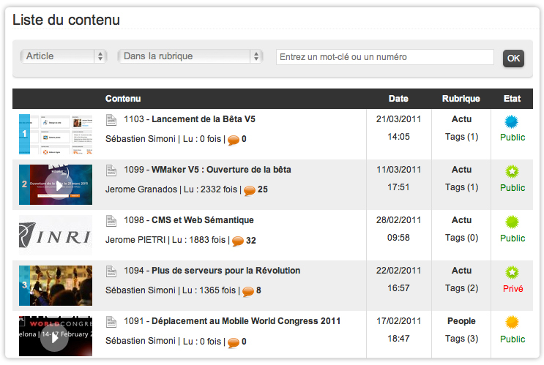Viewport: 544px width, 365px height.
Task: Expand the "Dans la rubrique" dropdown
Action: 190,56
